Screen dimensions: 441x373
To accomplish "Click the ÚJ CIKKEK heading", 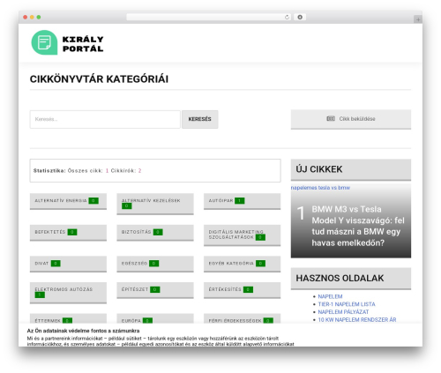I will 319,169.
